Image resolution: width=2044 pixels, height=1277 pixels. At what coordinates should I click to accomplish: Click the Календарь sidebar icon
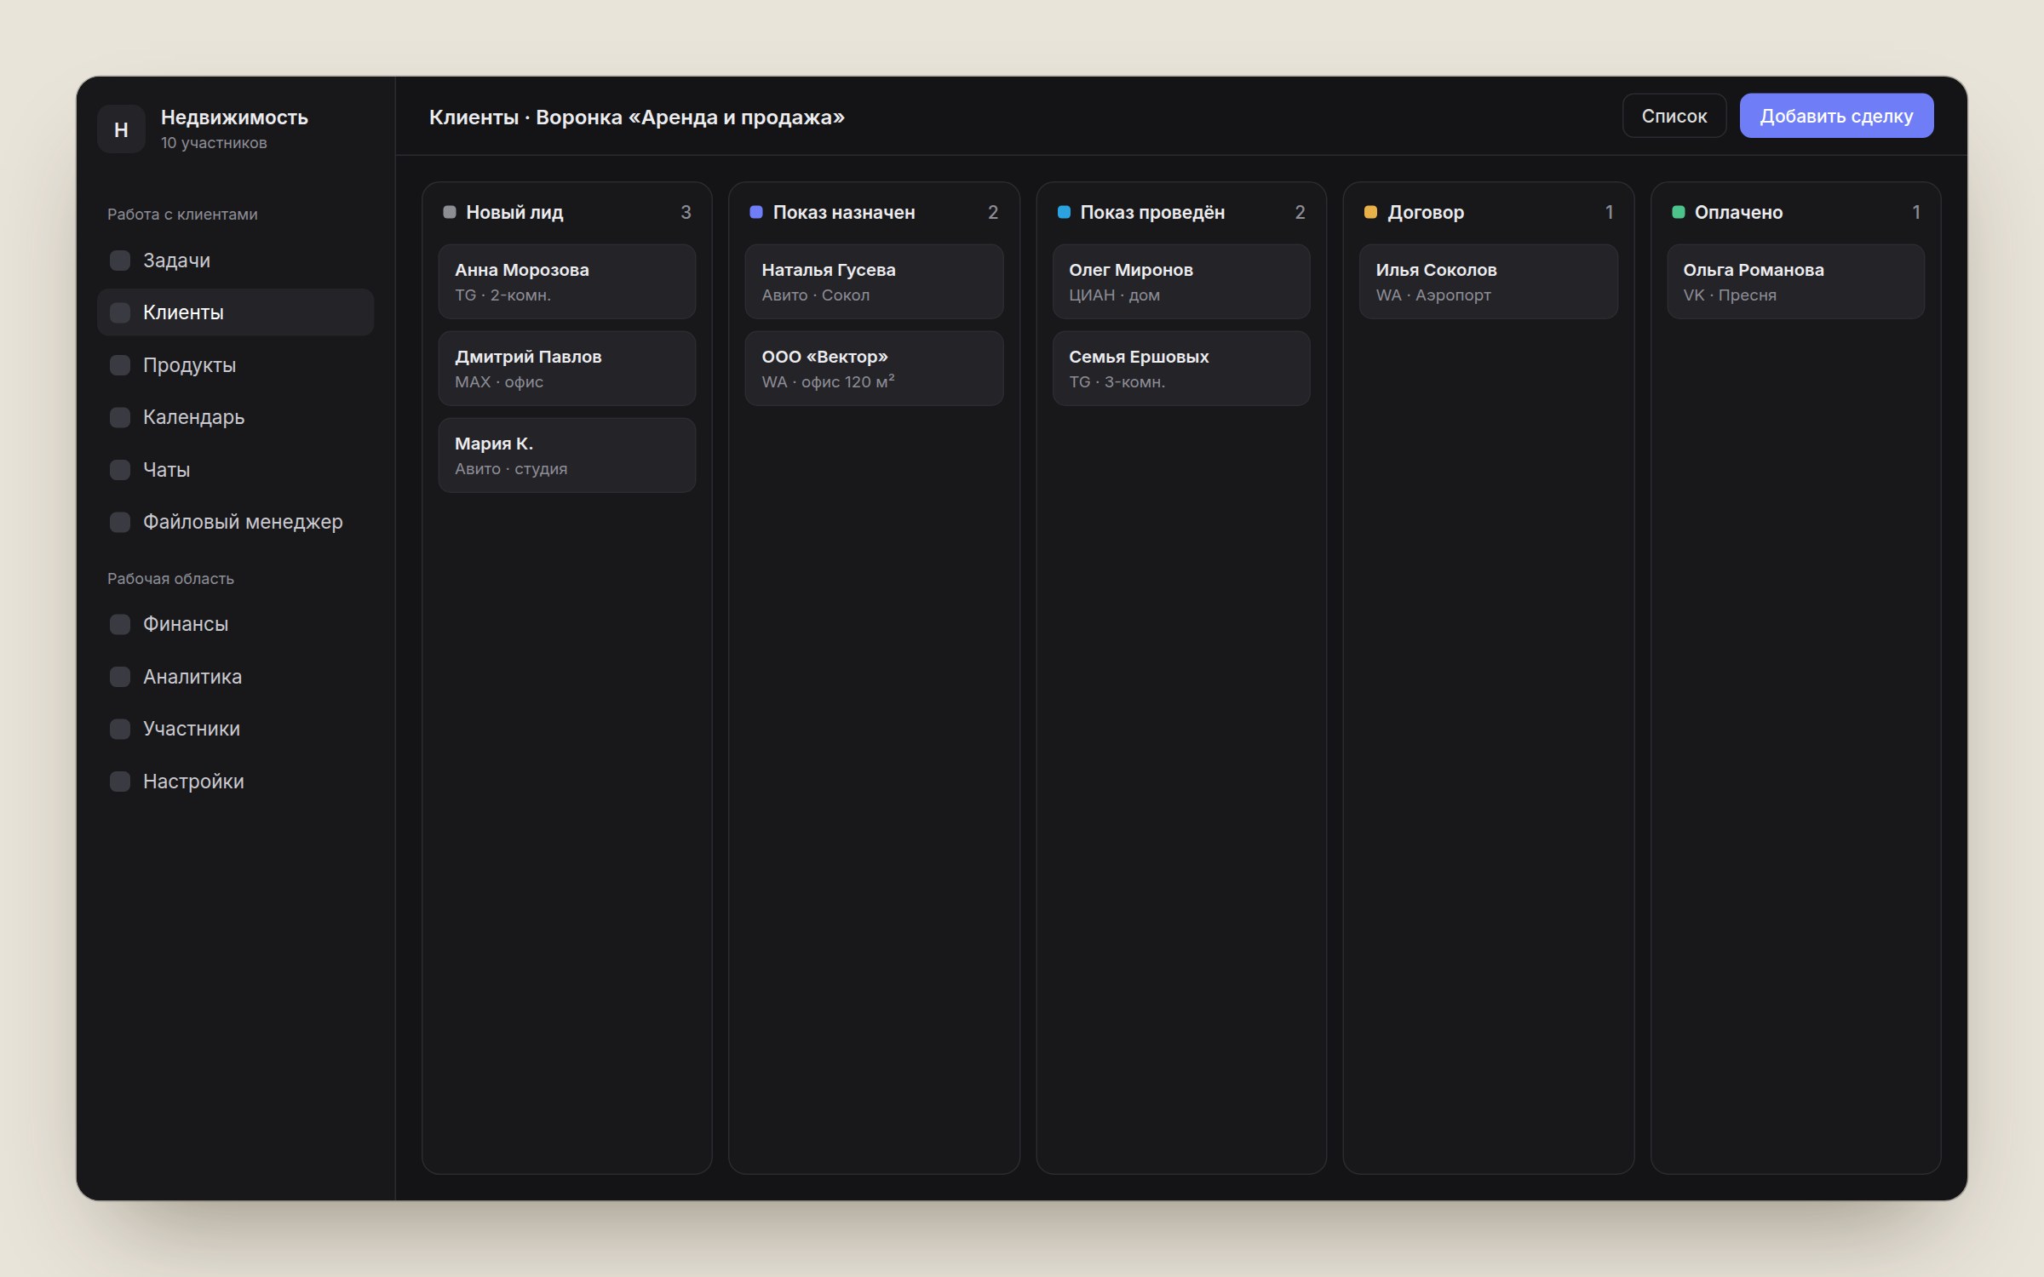coord(120,417)
